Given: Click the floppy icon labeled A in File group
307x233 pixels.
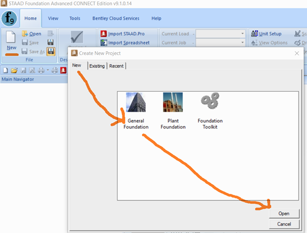Looking at the screenshot, I should pyautogui.click(x=50, y=42).
